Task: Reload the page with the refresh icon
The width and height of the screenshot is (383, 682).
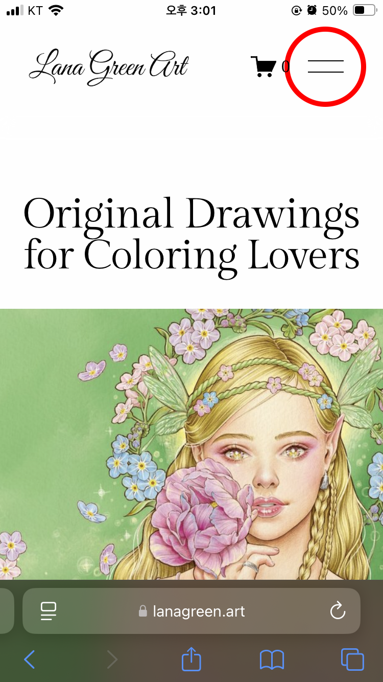Action: pos(338,610)
